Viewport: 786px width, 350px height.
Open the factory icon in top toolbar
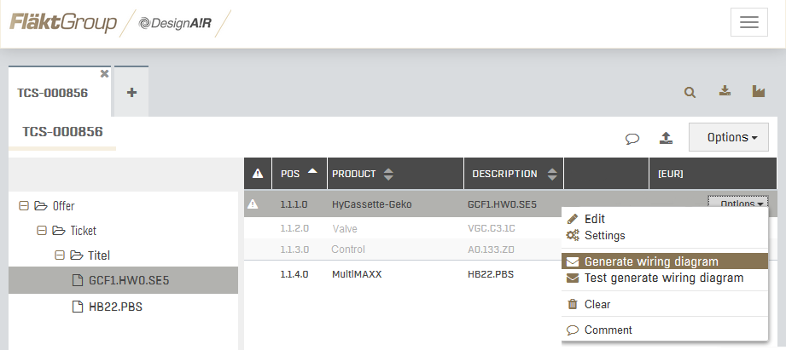click(x=758, y=92)
